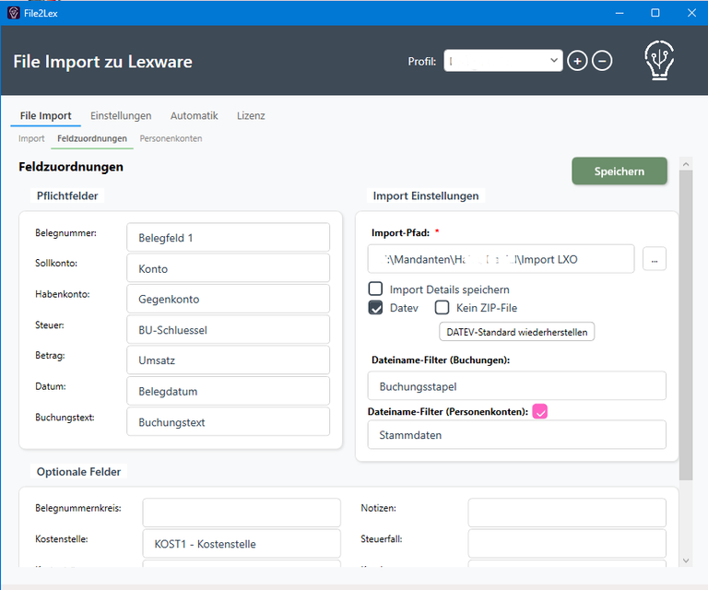This screenshot has height=590, width=708.
Task: Click the scrollbar down arrow
Action: click(x=686, y=560)
